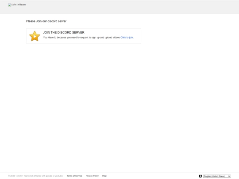
Task: Open the English (United States) language dropdown
Action: tap(217, 176)
